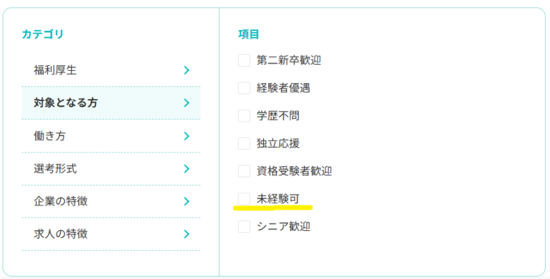
Task: Open the 選考形式 category
Action: (x=56, y=168)
